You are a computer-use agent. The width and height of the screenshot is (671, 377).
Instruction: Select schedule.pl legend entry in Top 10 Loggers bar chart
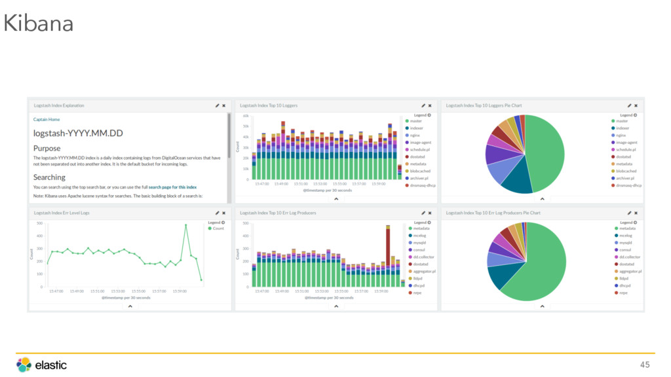click(x=417, y=150)
